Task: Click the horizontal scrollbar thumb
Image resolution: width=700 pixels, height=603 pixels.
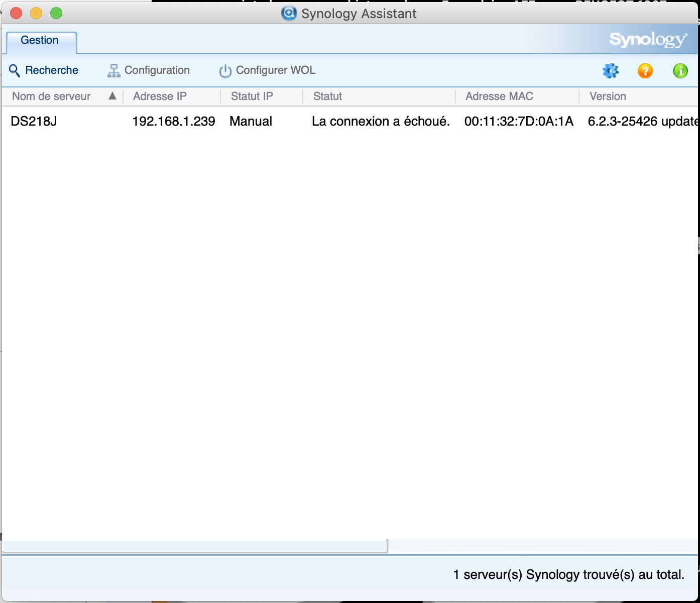Action: 195,546
